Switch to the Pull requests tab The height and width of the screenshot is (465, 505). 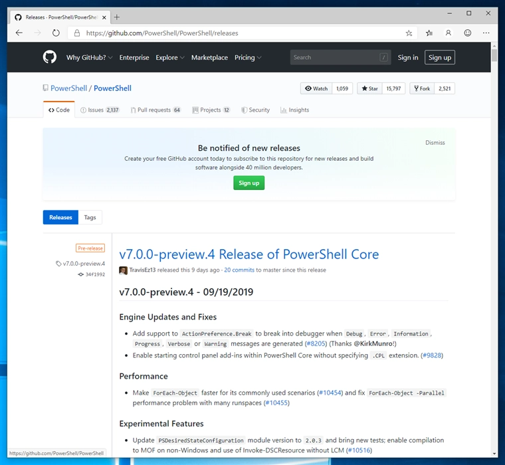tap(156, 110)
